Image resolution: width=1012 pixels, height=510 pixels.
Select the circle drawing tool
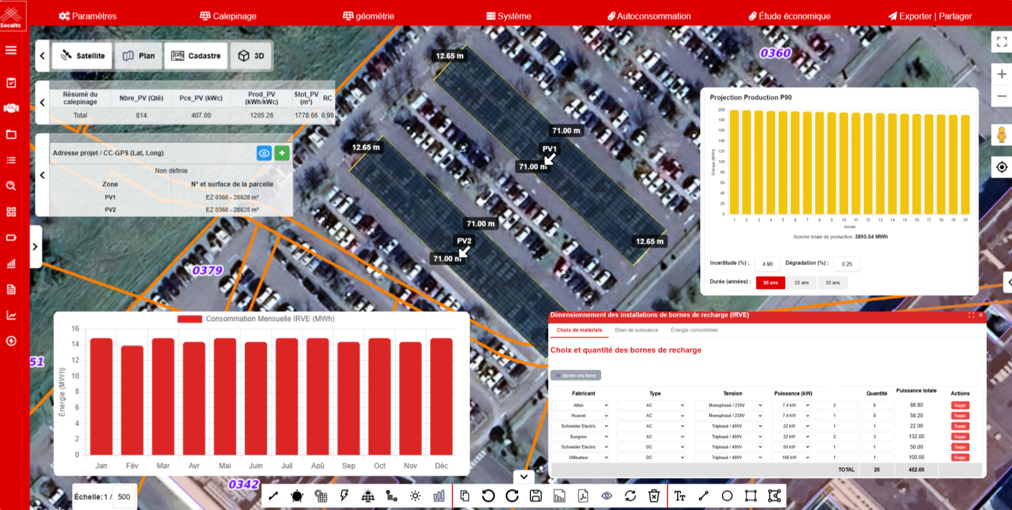pos(727,496)
